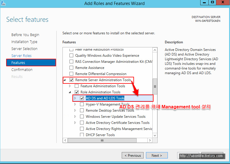Select Remote Assistance feature label

90,68
